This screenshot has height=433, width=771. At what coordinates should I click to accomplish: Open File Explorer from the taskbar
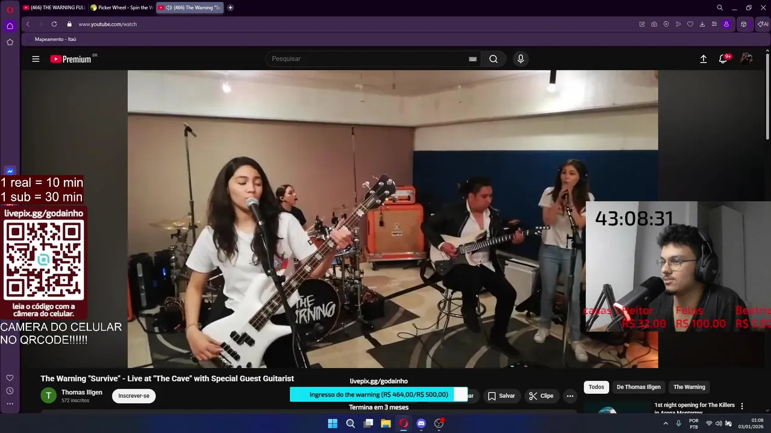pos(386,423)
